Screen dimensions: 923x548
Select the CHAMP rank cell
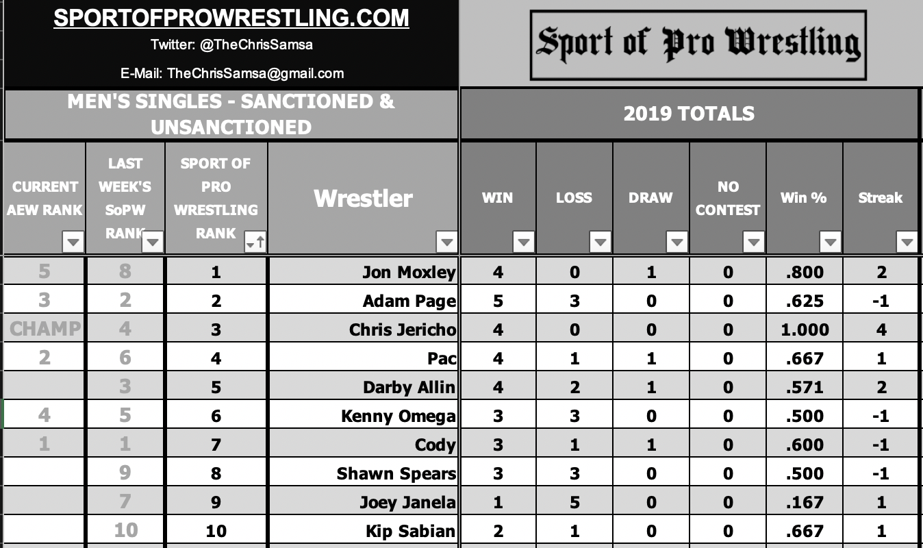[45, 329]
